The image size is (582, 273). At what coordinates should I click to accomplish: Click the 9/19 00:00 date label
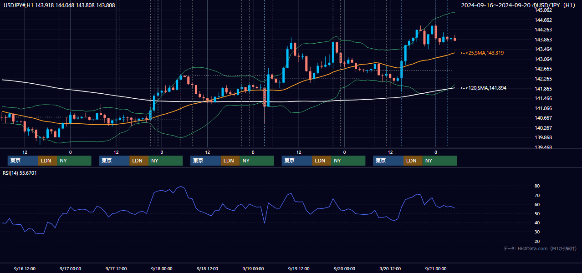(x=253, y=268)
